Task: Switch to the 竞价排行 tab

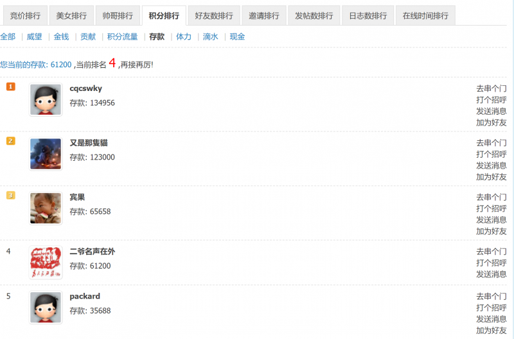Action: [x=25, y=15]
